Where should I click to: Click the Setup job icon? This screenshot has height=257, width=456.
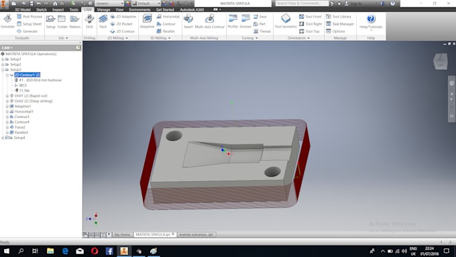coord(50,21)
